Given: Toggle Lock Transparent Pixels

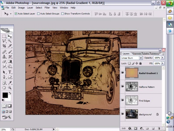Looking at the screenshot, I should tap(129, 63).
